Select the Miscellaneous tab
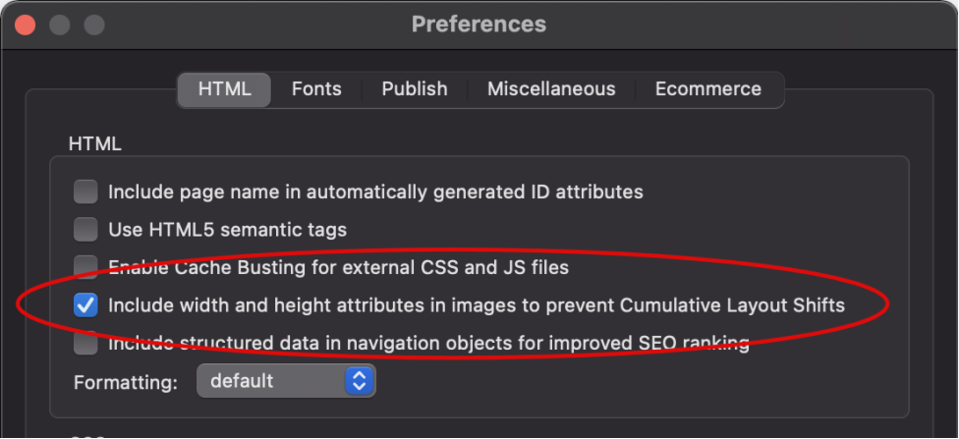959x439 pixels. [x=551, y=89]
